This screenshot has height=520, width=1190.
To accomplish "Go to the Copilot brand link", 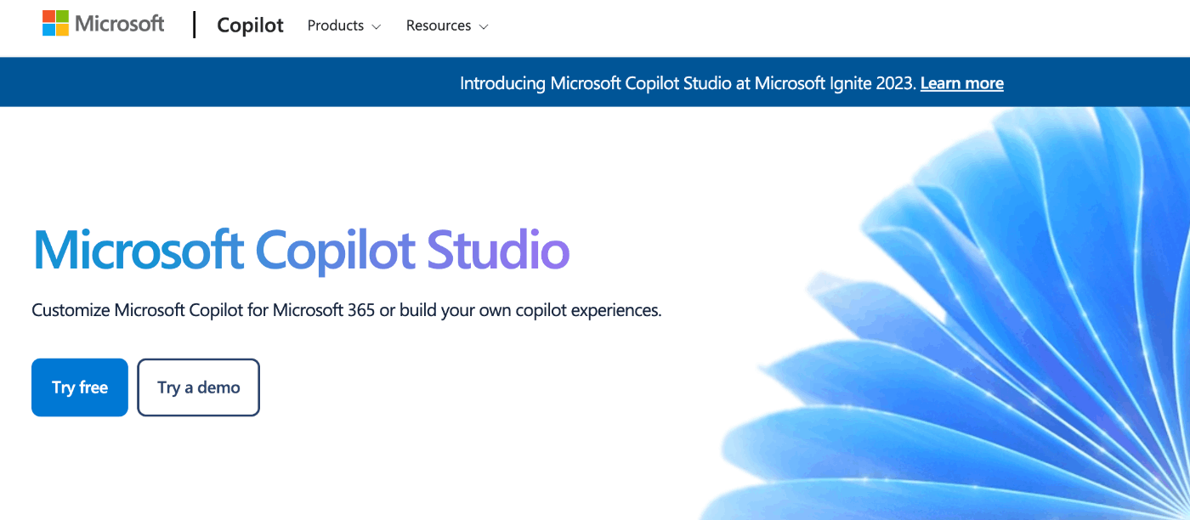I will (250, 25).
